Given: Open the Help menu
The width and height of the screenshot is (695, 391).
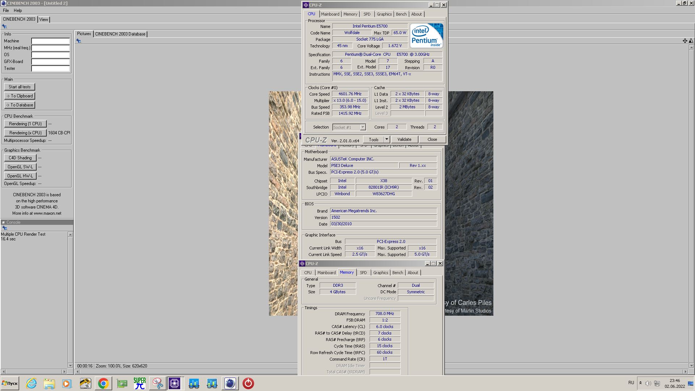Looking at the screenshot, I should (18, 10).
